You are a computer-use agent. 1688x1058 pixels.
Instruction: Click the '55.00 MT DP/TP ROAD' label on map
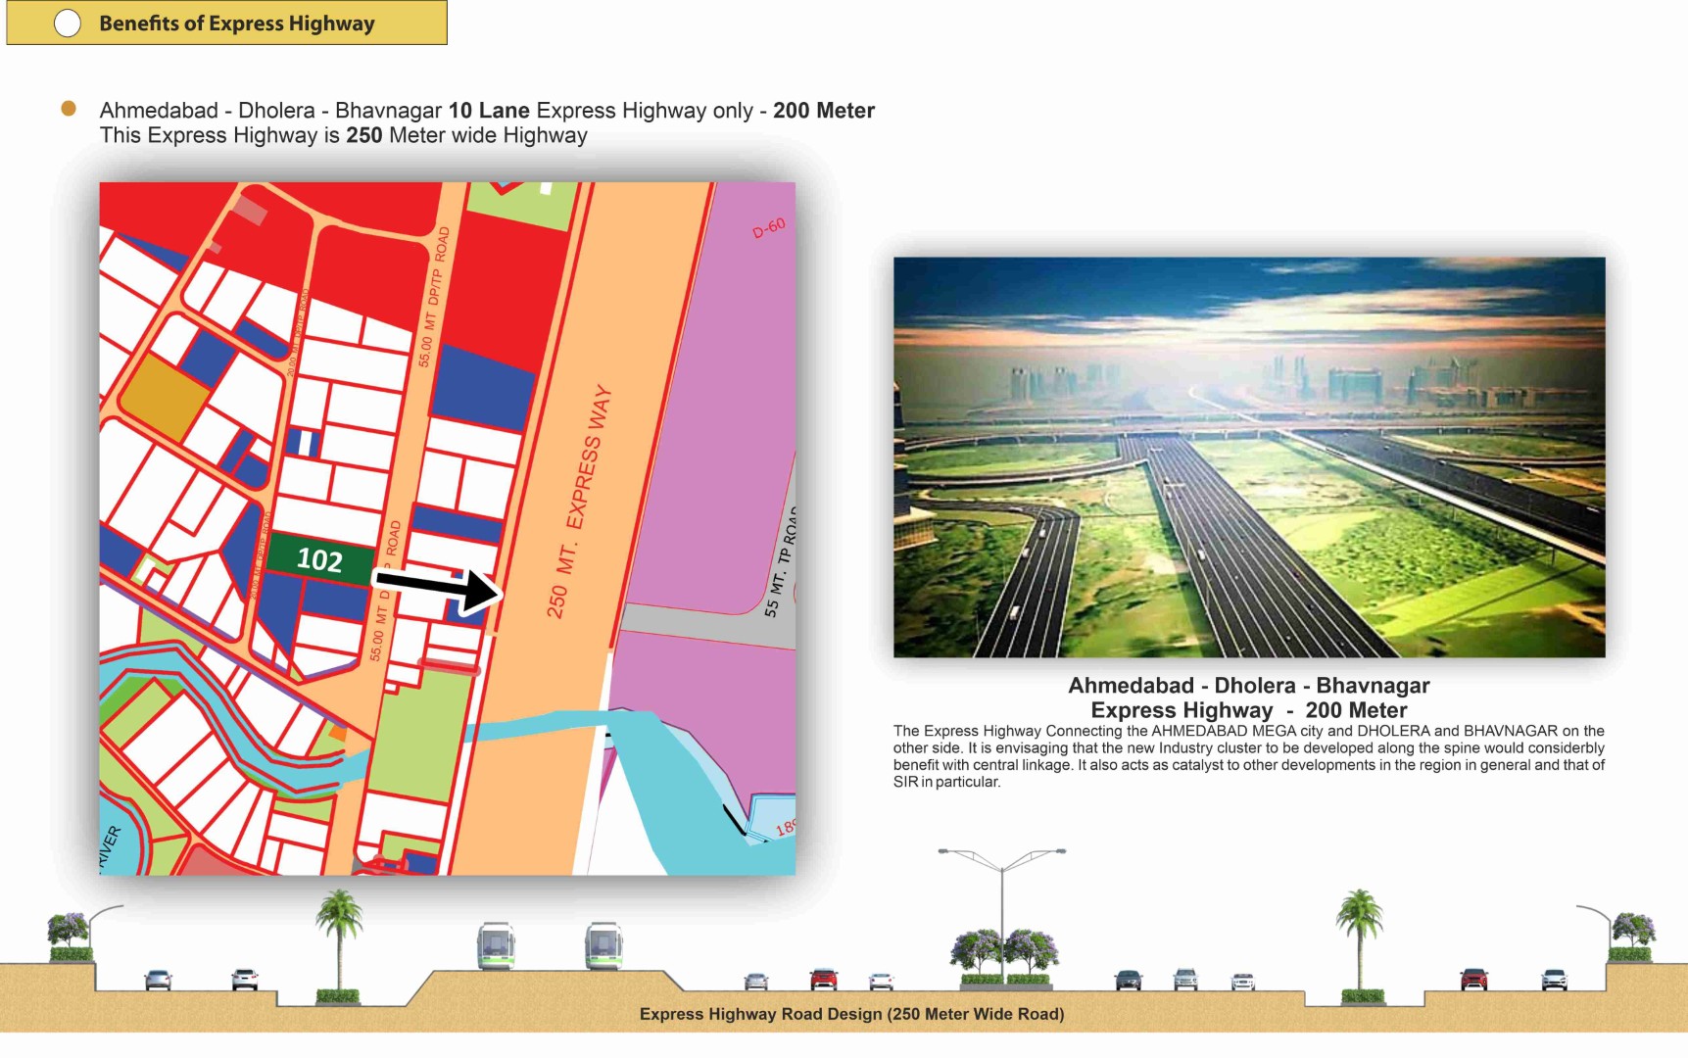tap(434, 297)
